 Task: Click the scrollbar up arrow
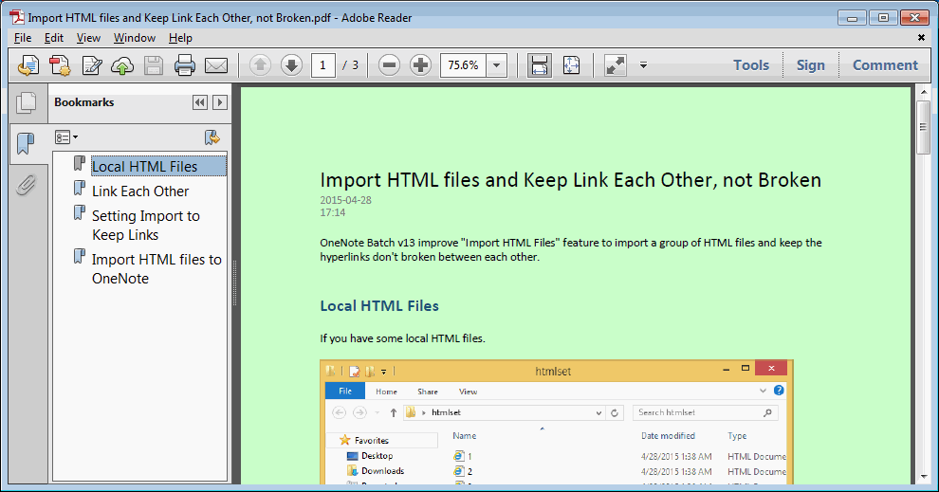tap(923, 93)
